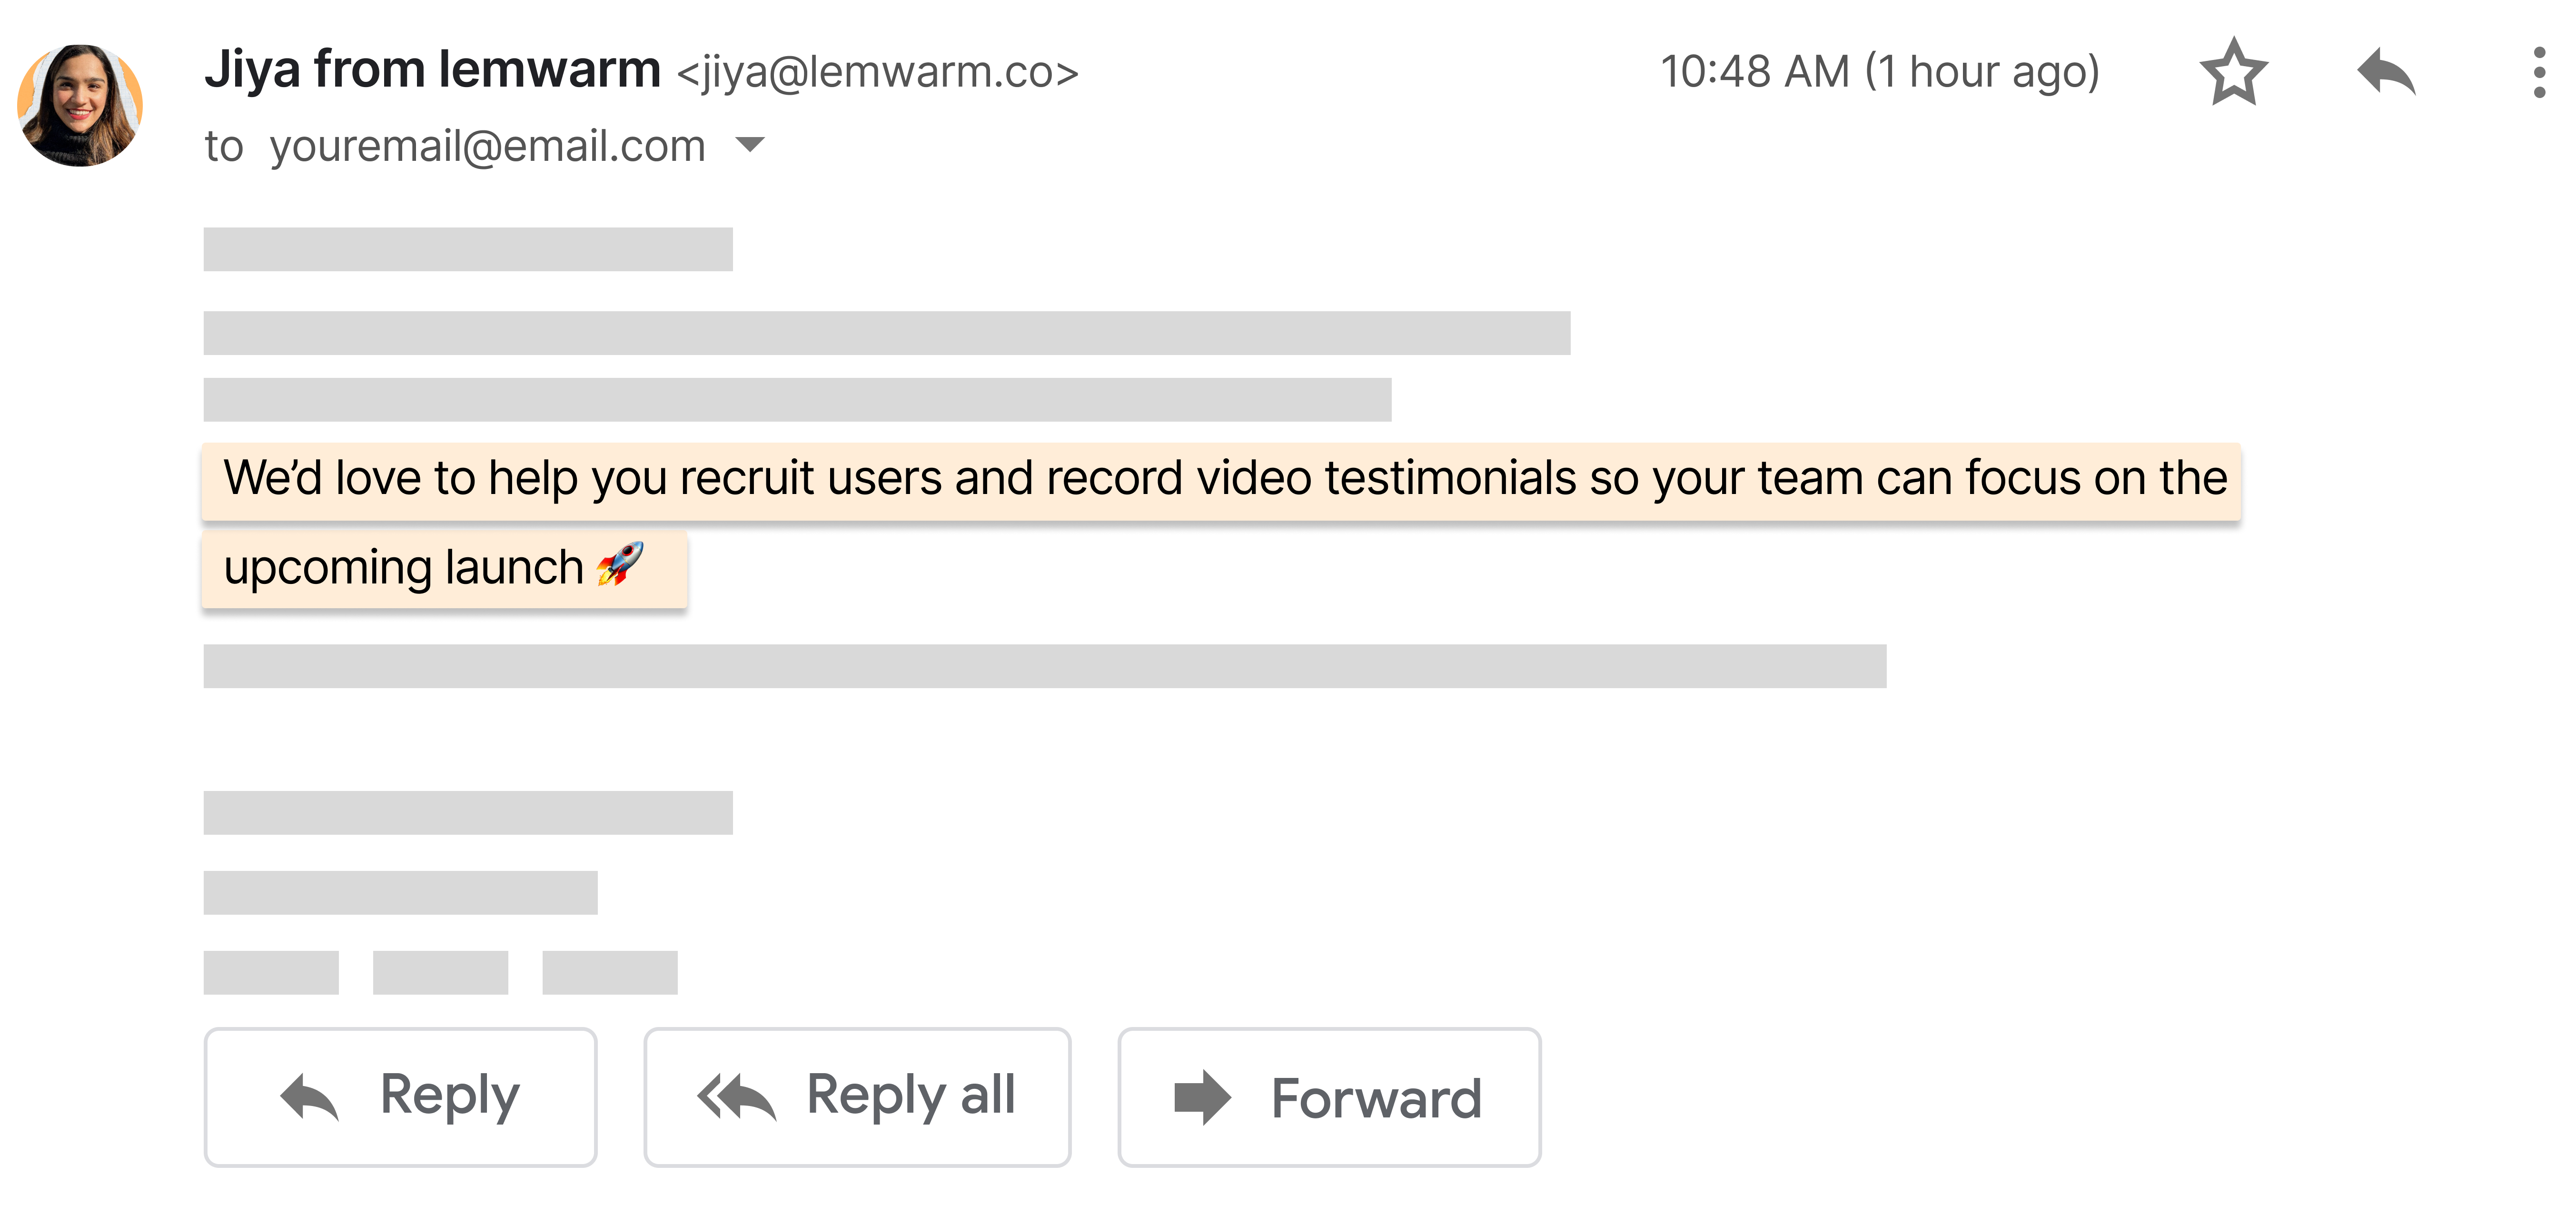Click the sender address jiya@lemwarm.co
Screen dimensions: 2576x1205
pos(877,72)
